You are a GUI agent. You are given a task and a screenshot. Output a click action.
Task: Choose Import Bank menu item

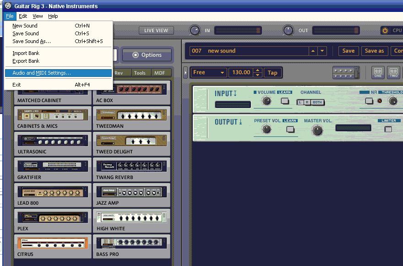coord(58,53)
